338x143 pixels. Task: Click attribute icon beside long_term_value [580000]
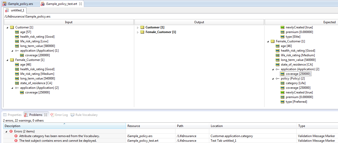coord(17,46)
